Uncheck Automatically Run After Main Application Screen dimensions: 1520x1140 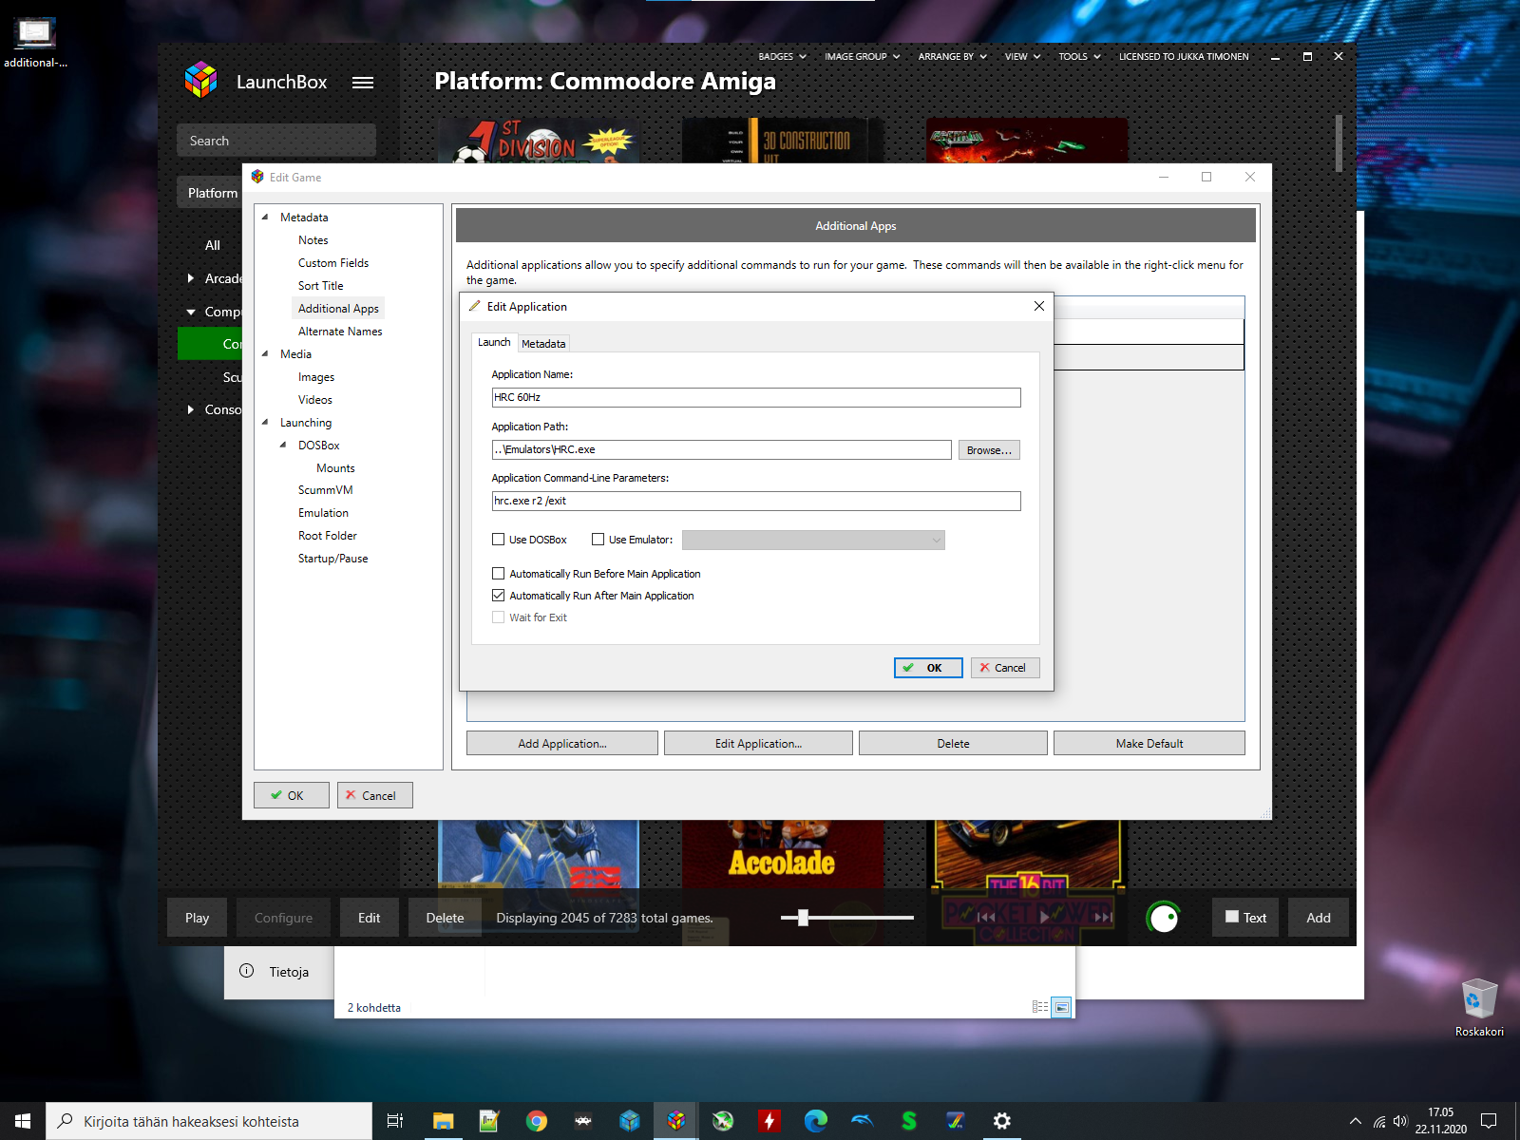click(498, 596)
